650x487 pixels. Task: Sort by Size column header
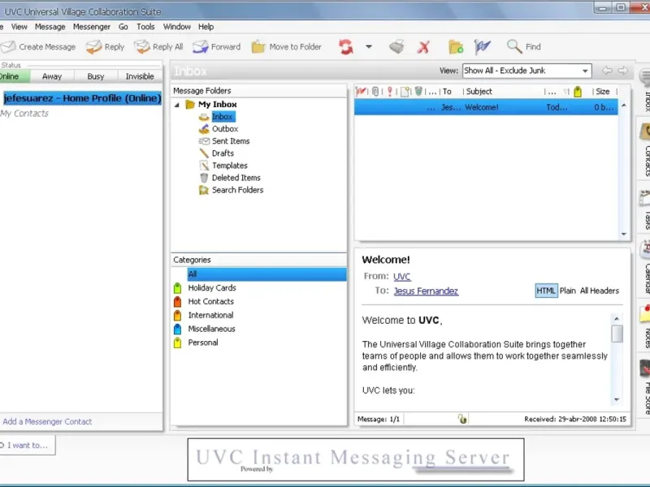click(602, 92)
